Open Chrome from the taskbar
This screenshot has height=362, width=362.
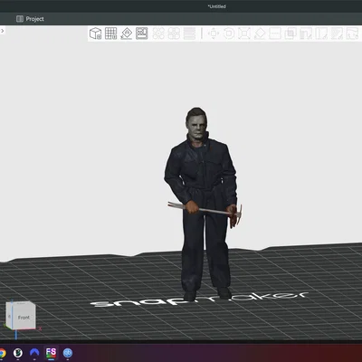tap(2, 352)
